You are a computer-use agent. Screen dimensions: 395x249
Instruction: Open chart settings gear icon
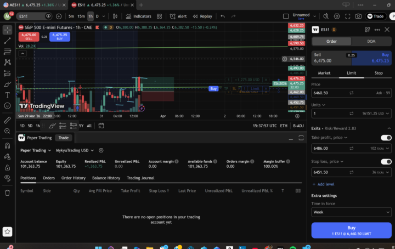337,16
